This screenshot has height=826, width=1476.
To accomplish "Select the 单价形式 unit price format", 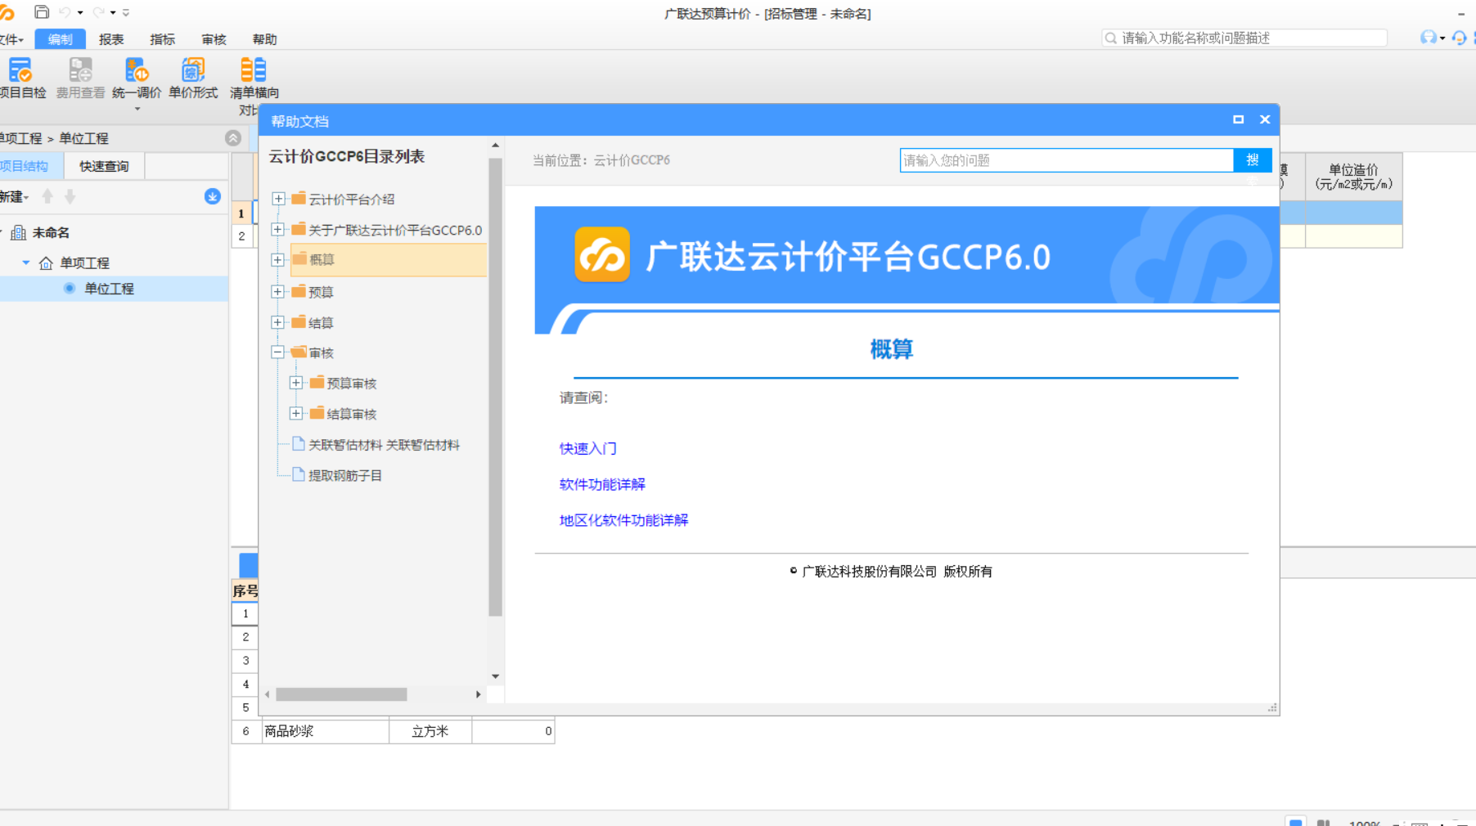I will tap(193, 79).
